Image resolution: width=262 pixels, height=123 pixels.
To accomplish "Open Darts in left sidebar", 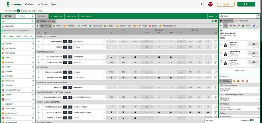I will pyautogui.click(x=18, y=67).
